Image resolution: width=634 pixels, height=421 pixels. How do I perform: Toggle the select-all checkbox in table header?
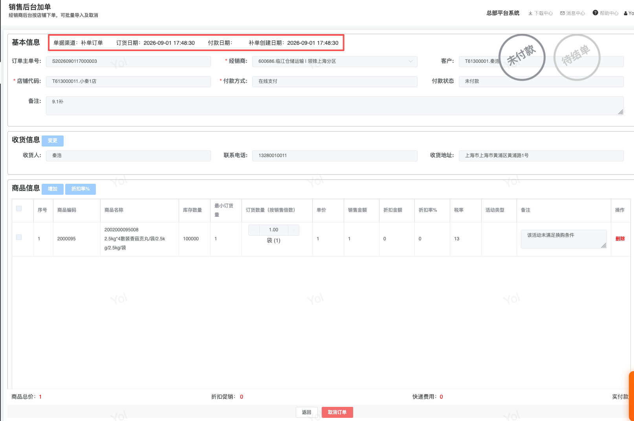click(19, 209)
